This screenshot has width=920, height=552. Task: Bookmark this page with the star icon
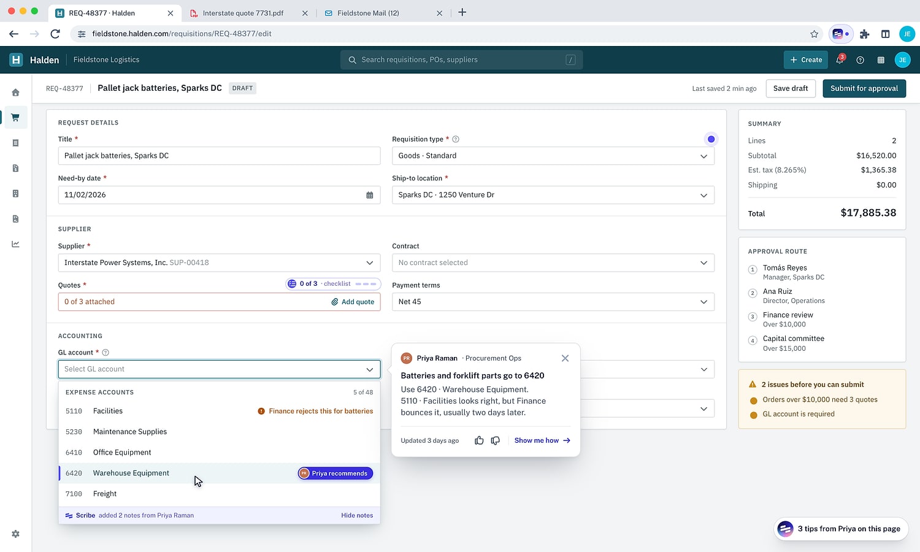point(814,34)
